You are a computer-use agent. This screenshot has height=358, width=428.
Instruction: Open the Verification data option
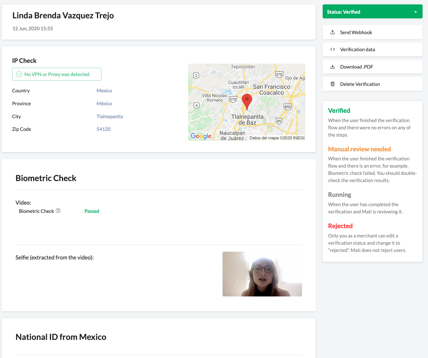pos(372,49)
